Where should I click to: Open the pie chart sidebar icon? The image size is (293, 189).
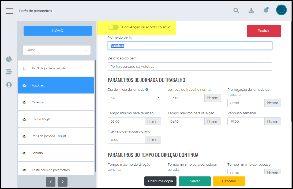tap(9, 59)
